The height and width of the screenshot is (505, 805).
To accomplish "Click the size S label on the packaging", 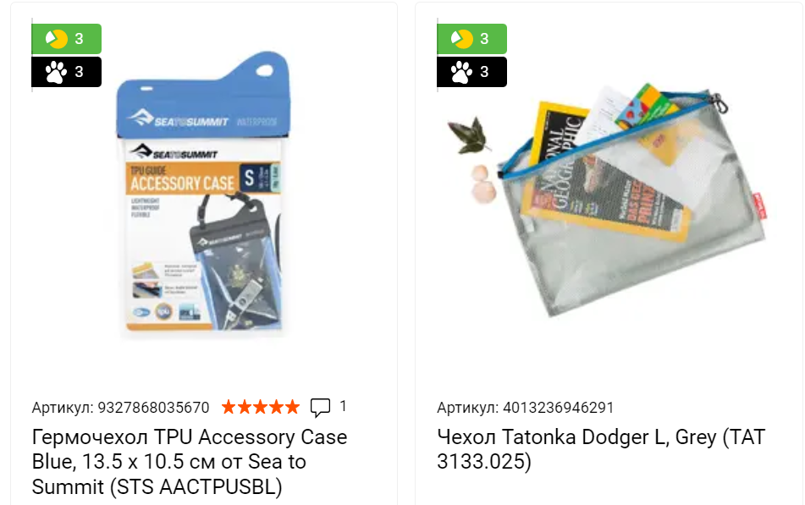I will (249, 178).
